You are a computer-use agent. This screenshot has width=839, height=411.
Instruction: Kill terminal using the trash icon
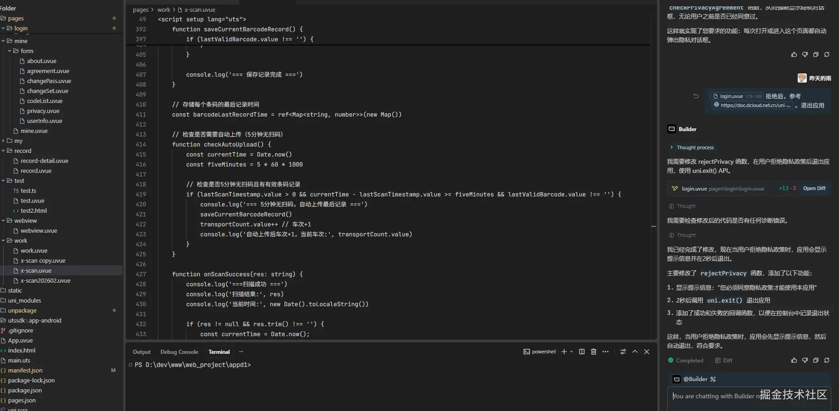[x=594, y=352]
